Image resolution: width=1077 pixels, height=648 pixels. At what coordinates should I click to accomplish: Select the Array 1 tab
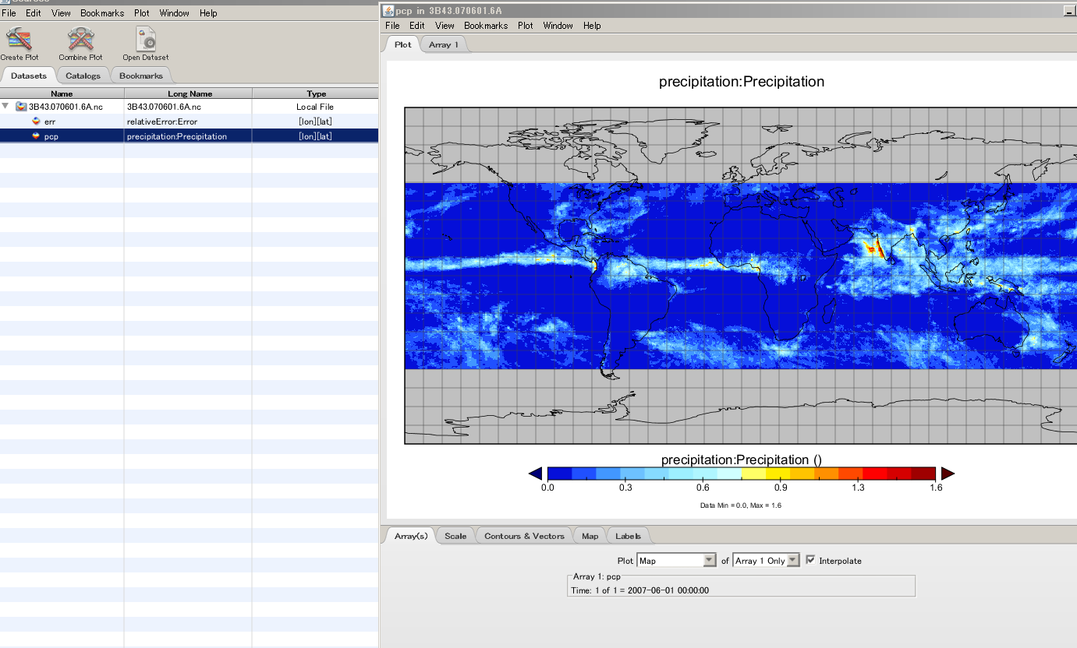click(x=444, y=44)
